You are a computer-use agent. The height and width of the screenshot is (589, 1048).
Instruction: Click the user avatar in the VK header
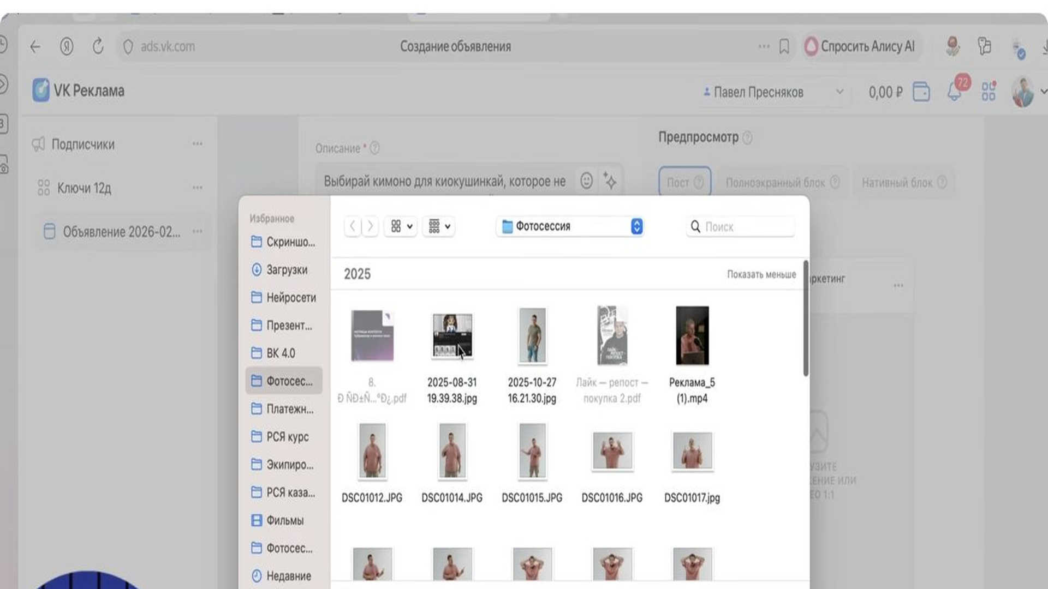coord(1023,92)
